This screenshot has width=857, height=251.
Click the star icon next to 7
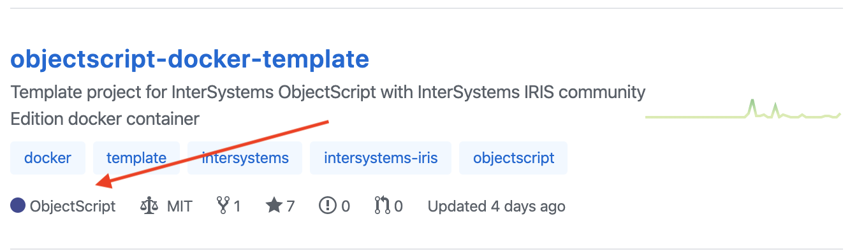point(274,206)
